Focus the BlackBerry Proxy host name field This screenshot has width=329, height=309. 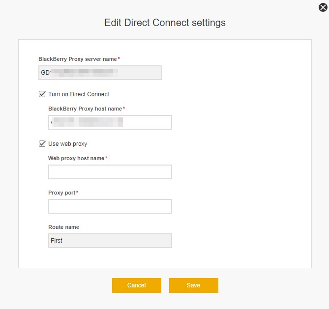point(110,122)
